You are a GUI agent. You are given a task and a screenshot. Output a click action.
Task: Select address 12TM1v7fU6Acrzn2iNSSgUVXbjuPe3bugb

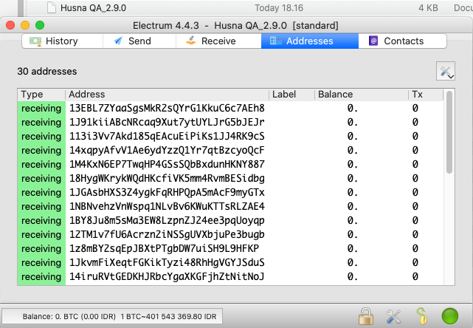coord(167,235)
